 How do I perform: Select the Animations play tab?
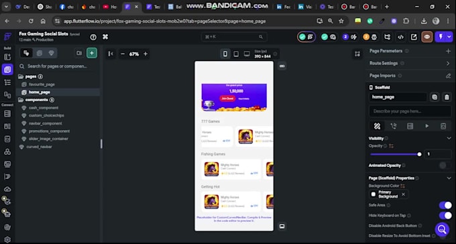pyautogui.click(x=426, y=126)
